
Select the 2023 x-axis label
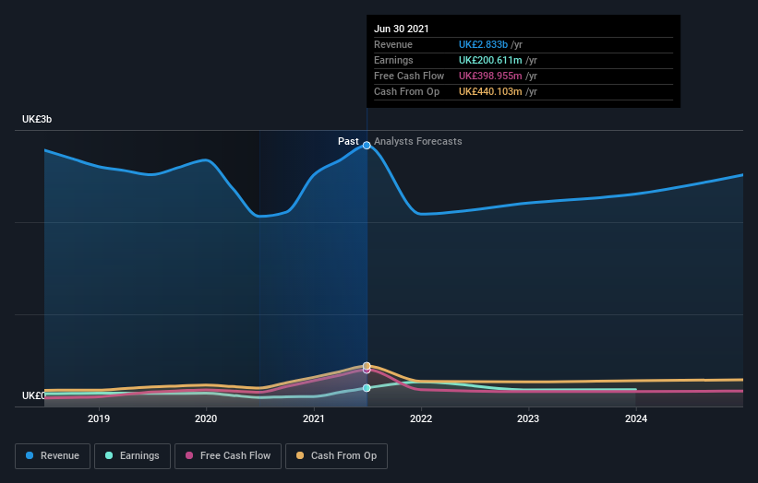[x=528, y=418]
